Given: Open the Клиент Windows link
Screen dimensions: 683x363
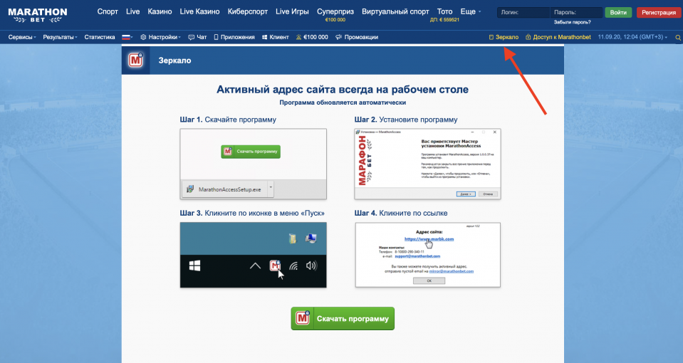Looking at the screenshot, I should pos(276,37).
